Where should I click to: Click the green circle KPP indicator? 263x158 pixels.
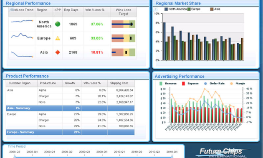(x=58, y=24)
